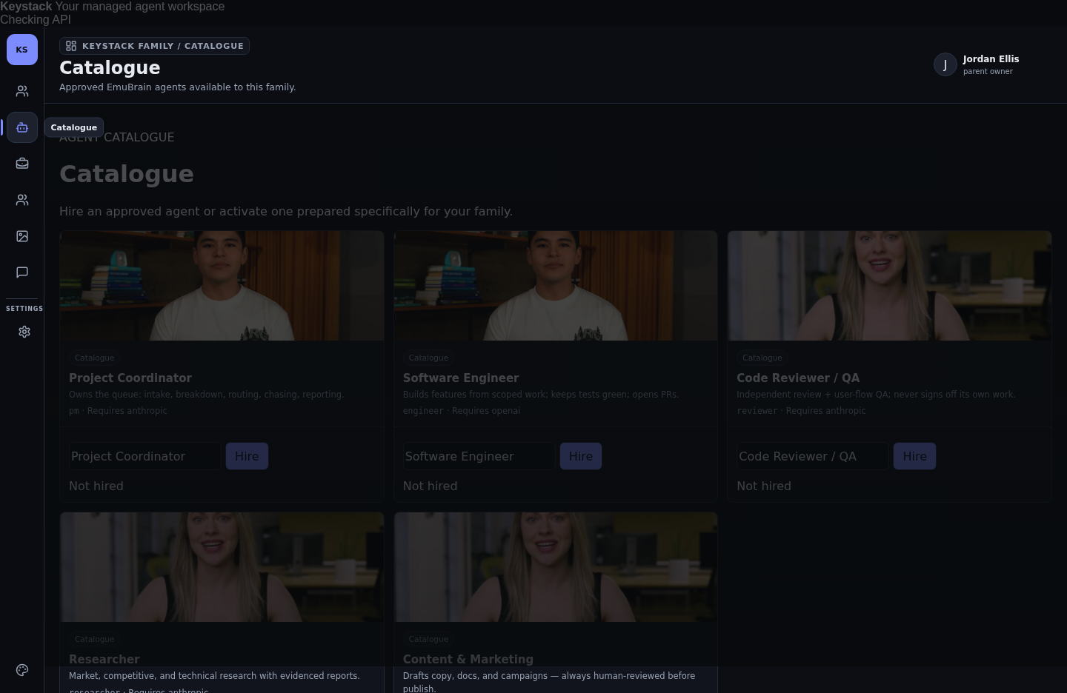Image resolution: width=1067 pixels, height=693 pixels.
Task: Click the Researcher card thumbnail
Action: (222, 567)
